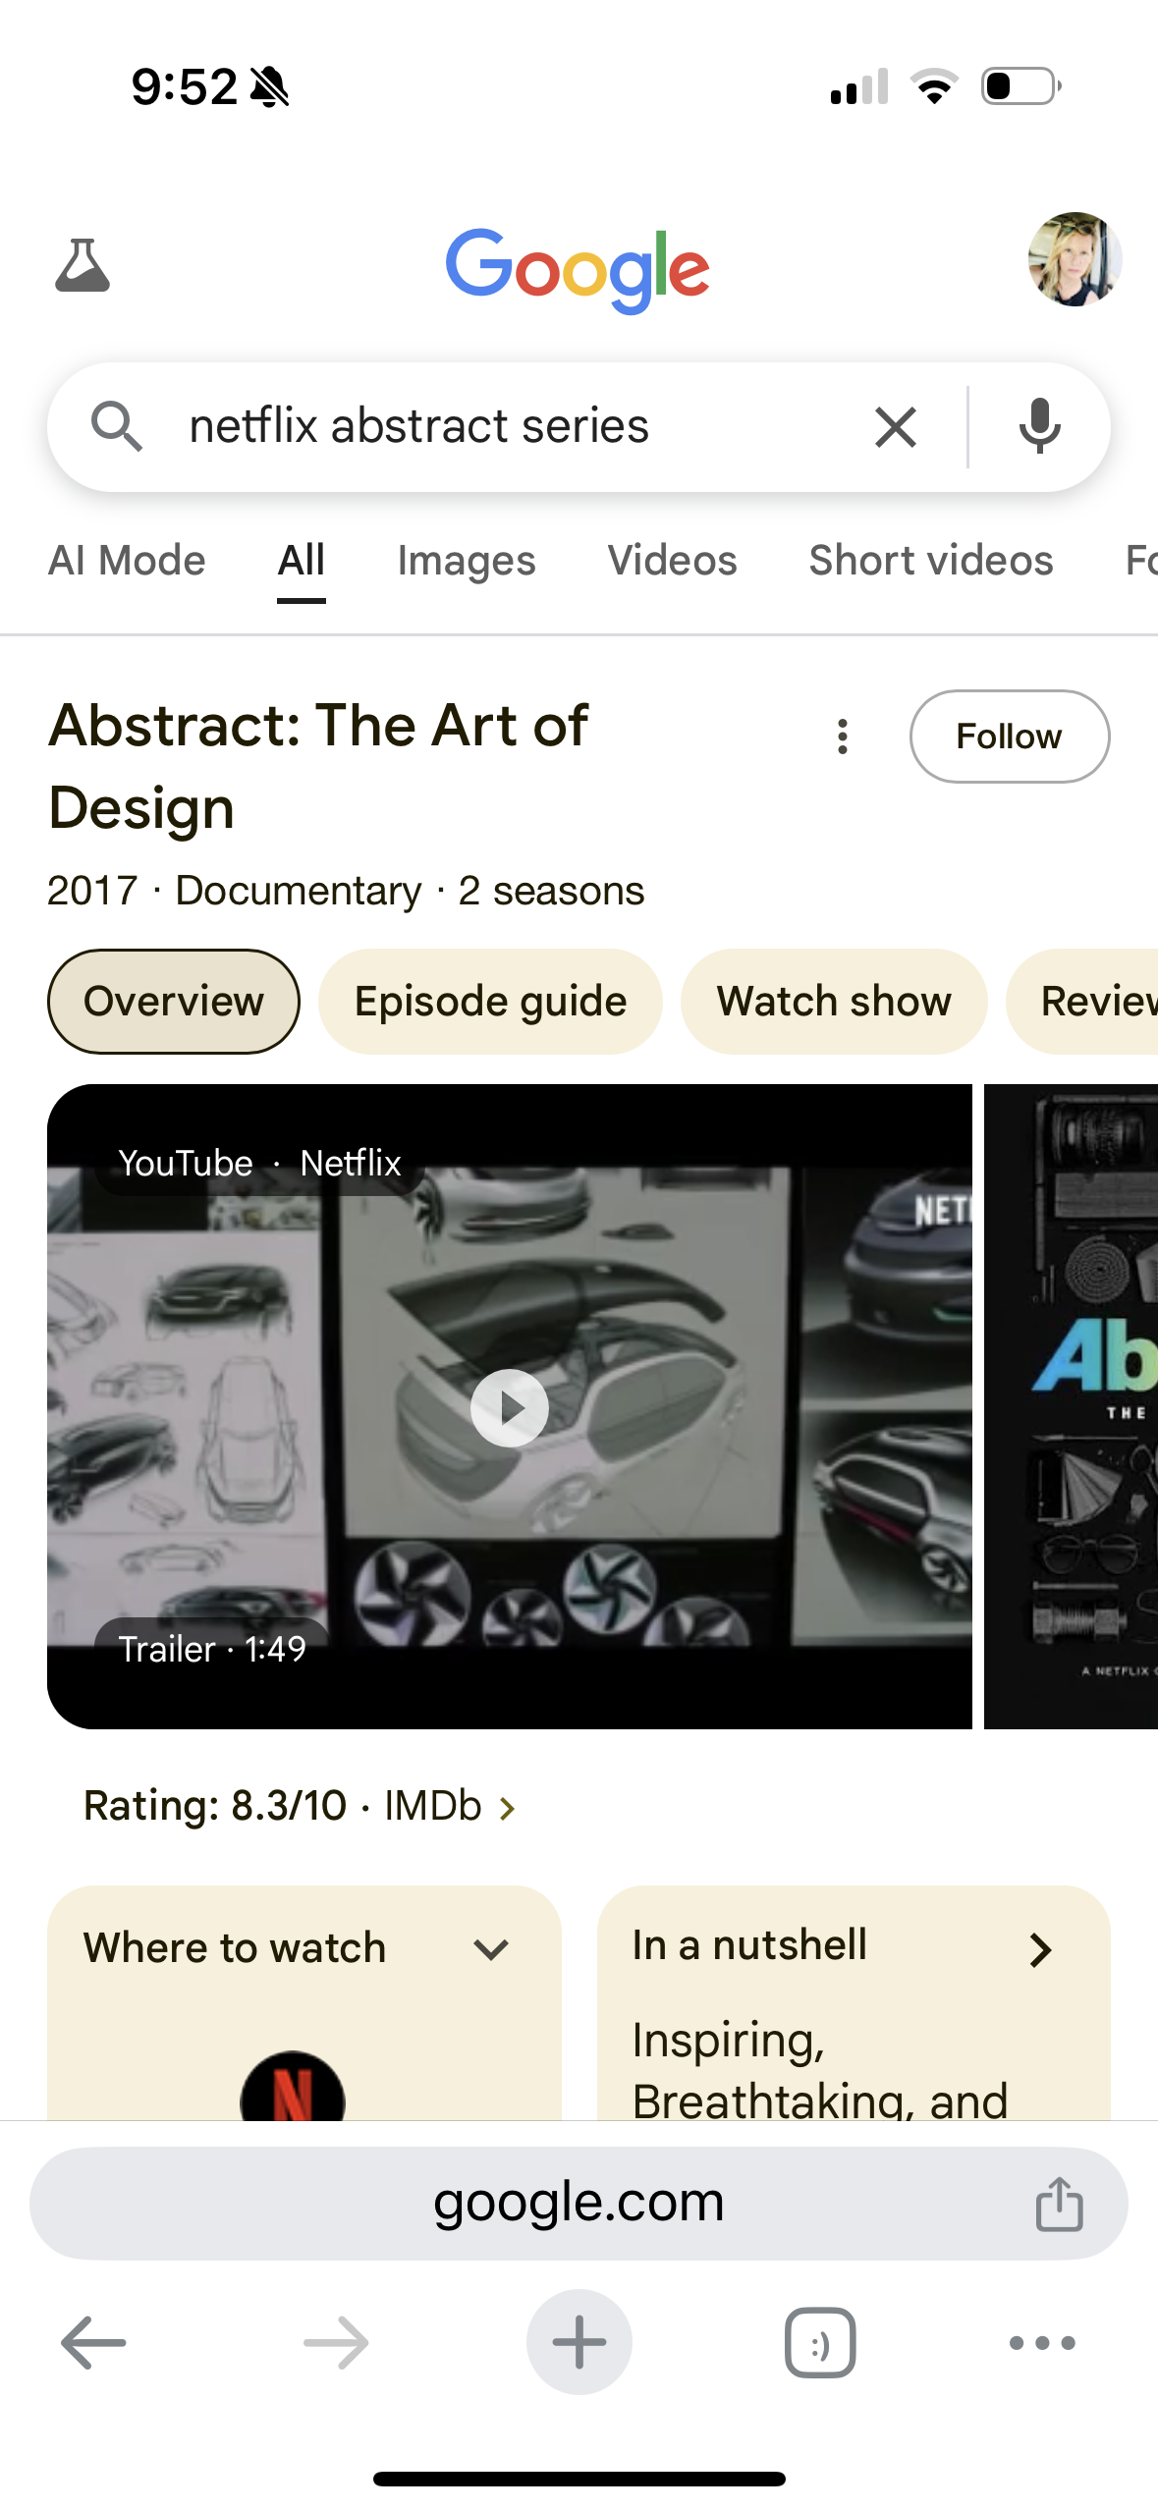Go back with the browser back arrow

click(93, 2342)
